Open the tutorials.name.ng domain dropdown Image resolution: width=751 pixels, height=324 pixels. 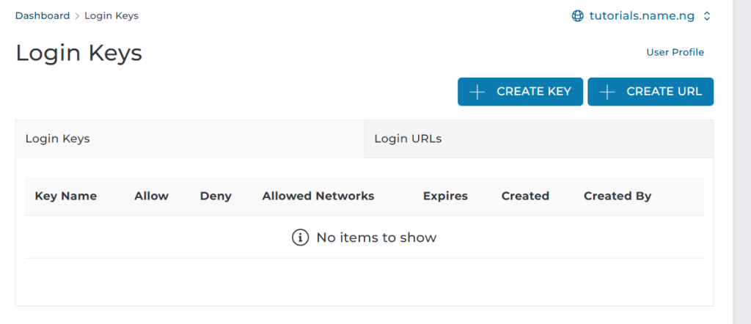point(642,16)
